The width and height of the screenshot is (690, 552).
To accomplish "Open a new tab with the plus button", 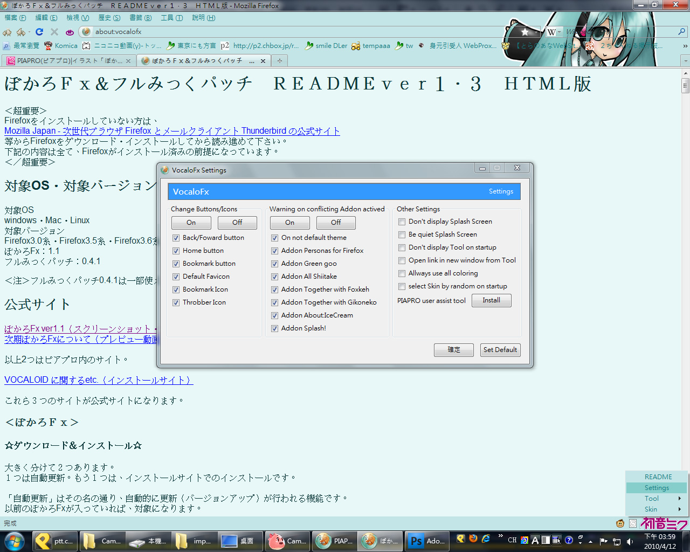I will (x=280, y=61).
